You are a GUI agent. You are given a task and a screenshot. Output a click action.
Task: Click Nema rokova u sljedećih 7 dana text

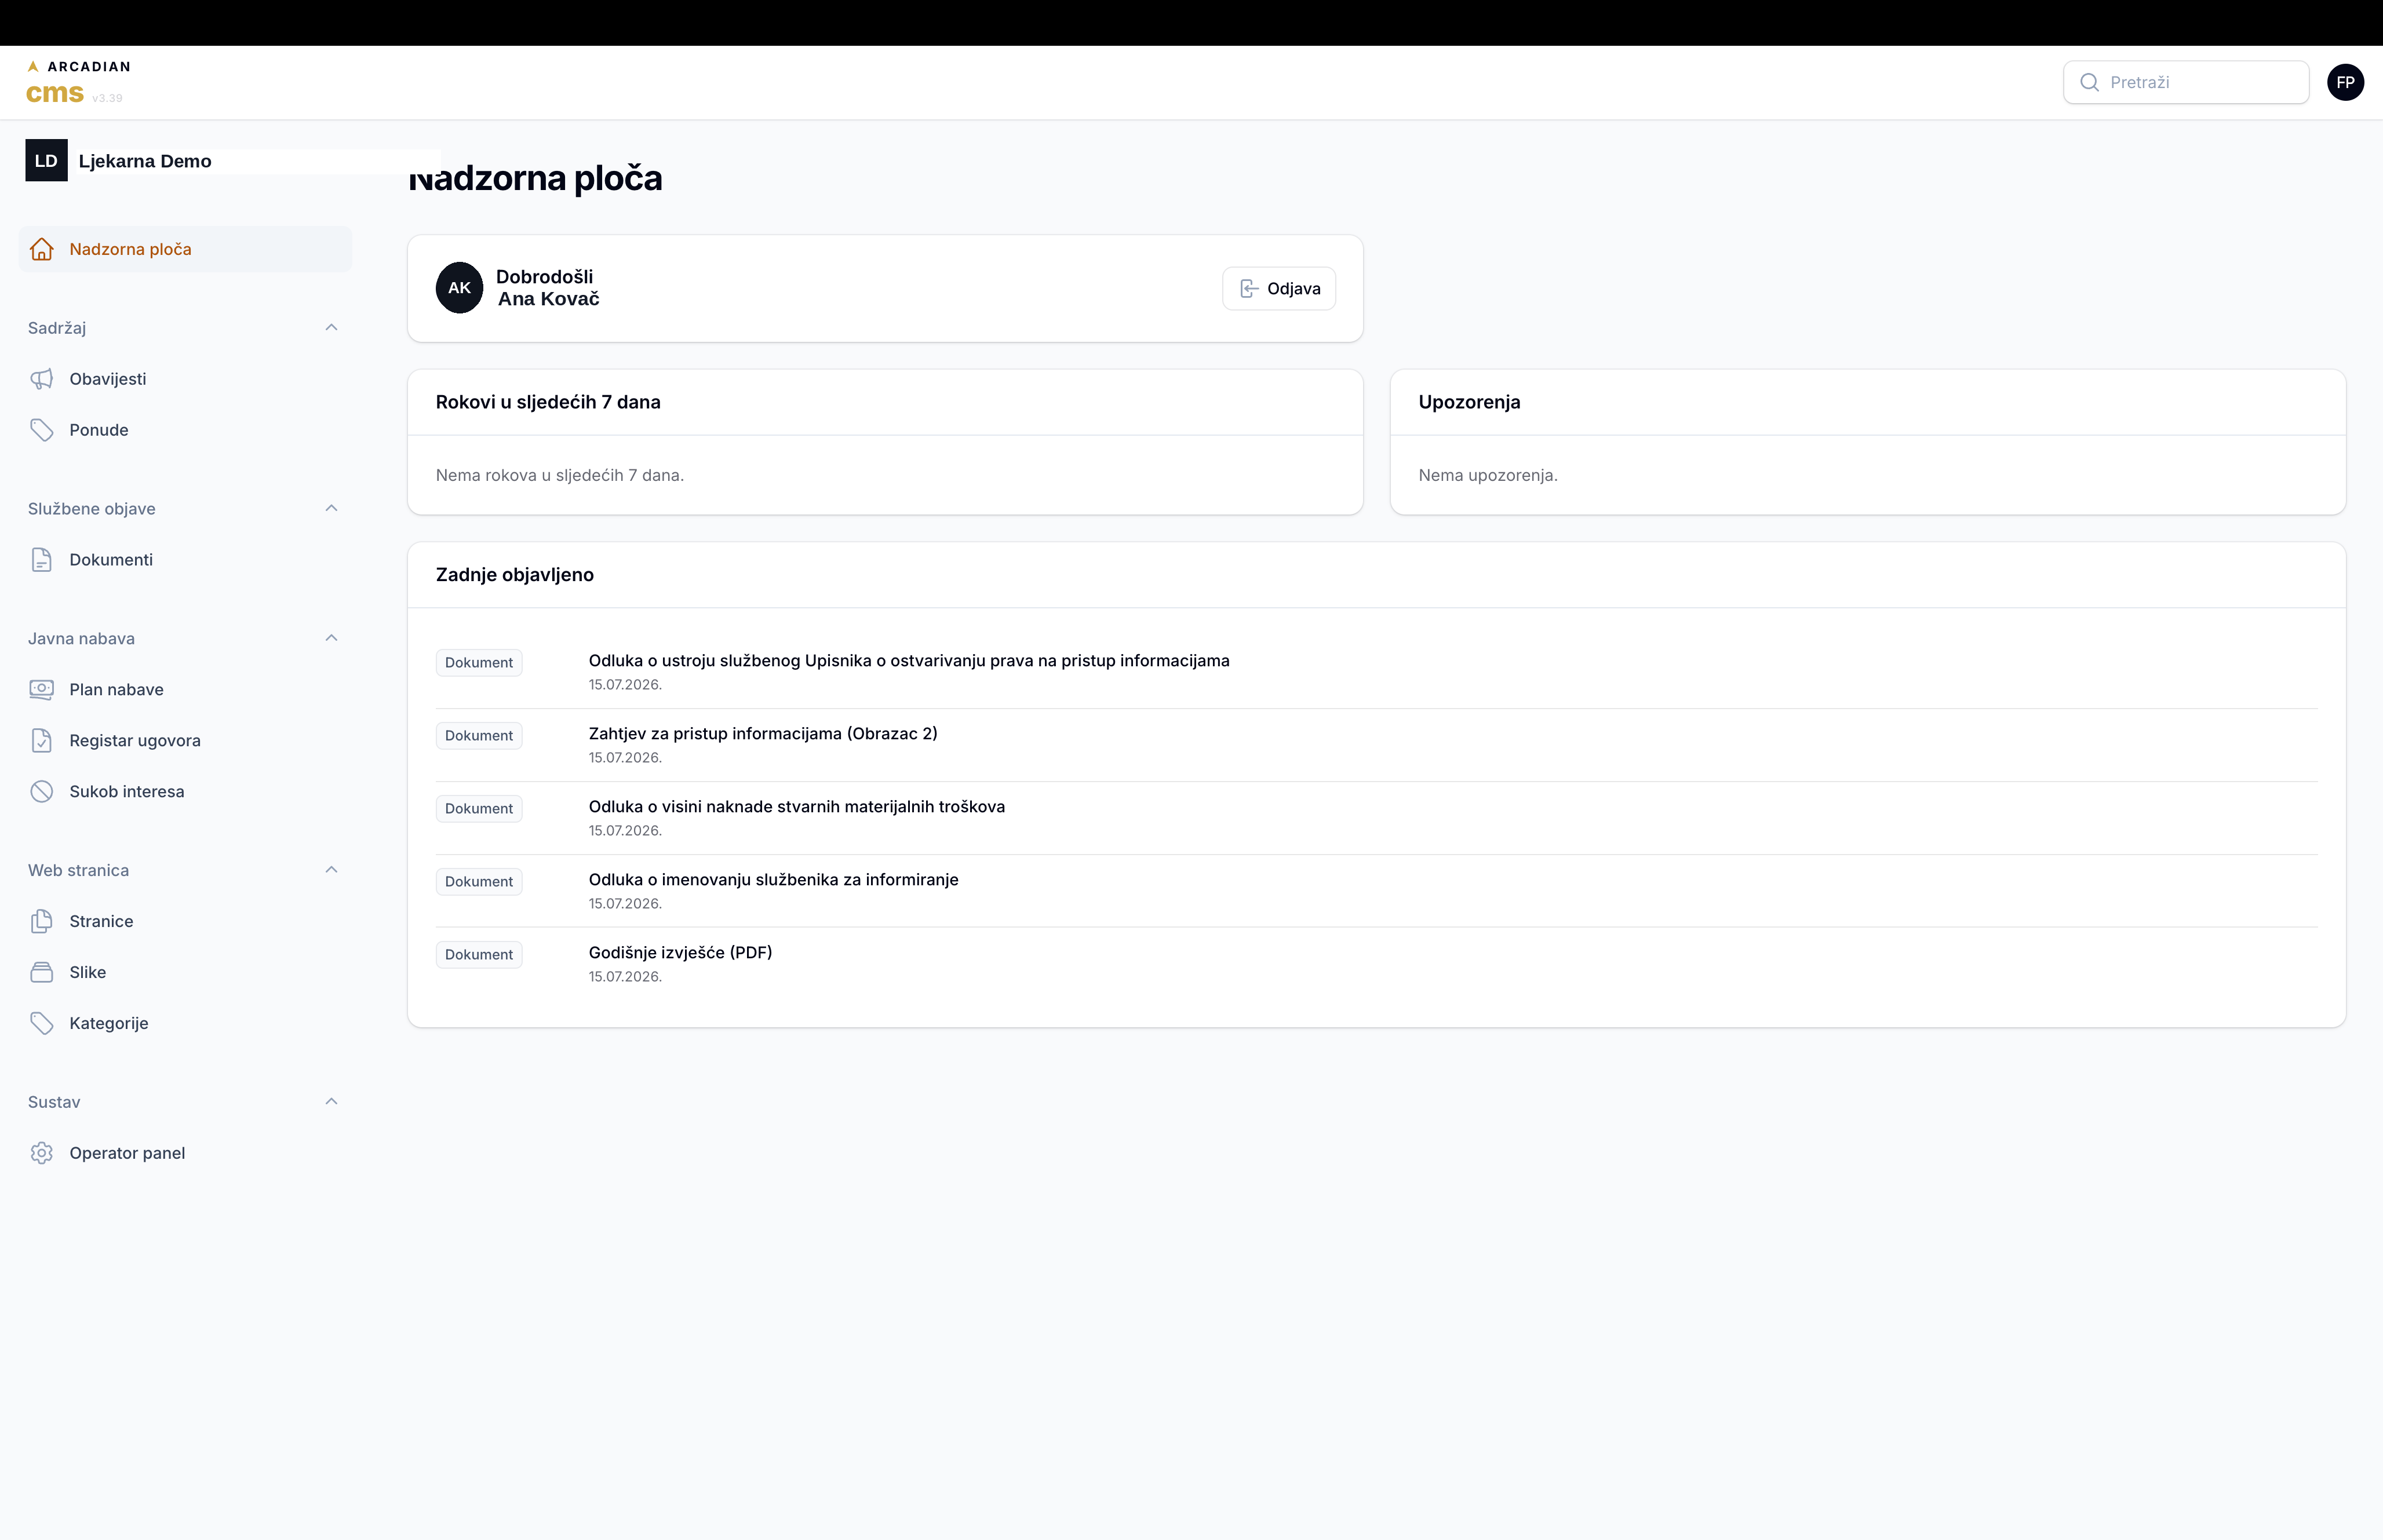[560, 475]
